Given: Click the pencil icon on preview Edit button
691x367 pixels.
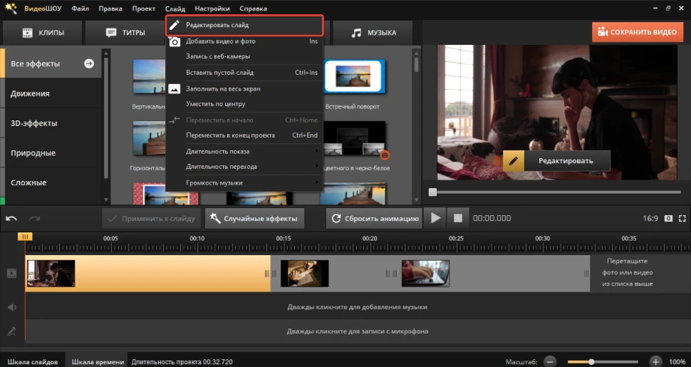Looking at the screenshot, I should point(514,161).
